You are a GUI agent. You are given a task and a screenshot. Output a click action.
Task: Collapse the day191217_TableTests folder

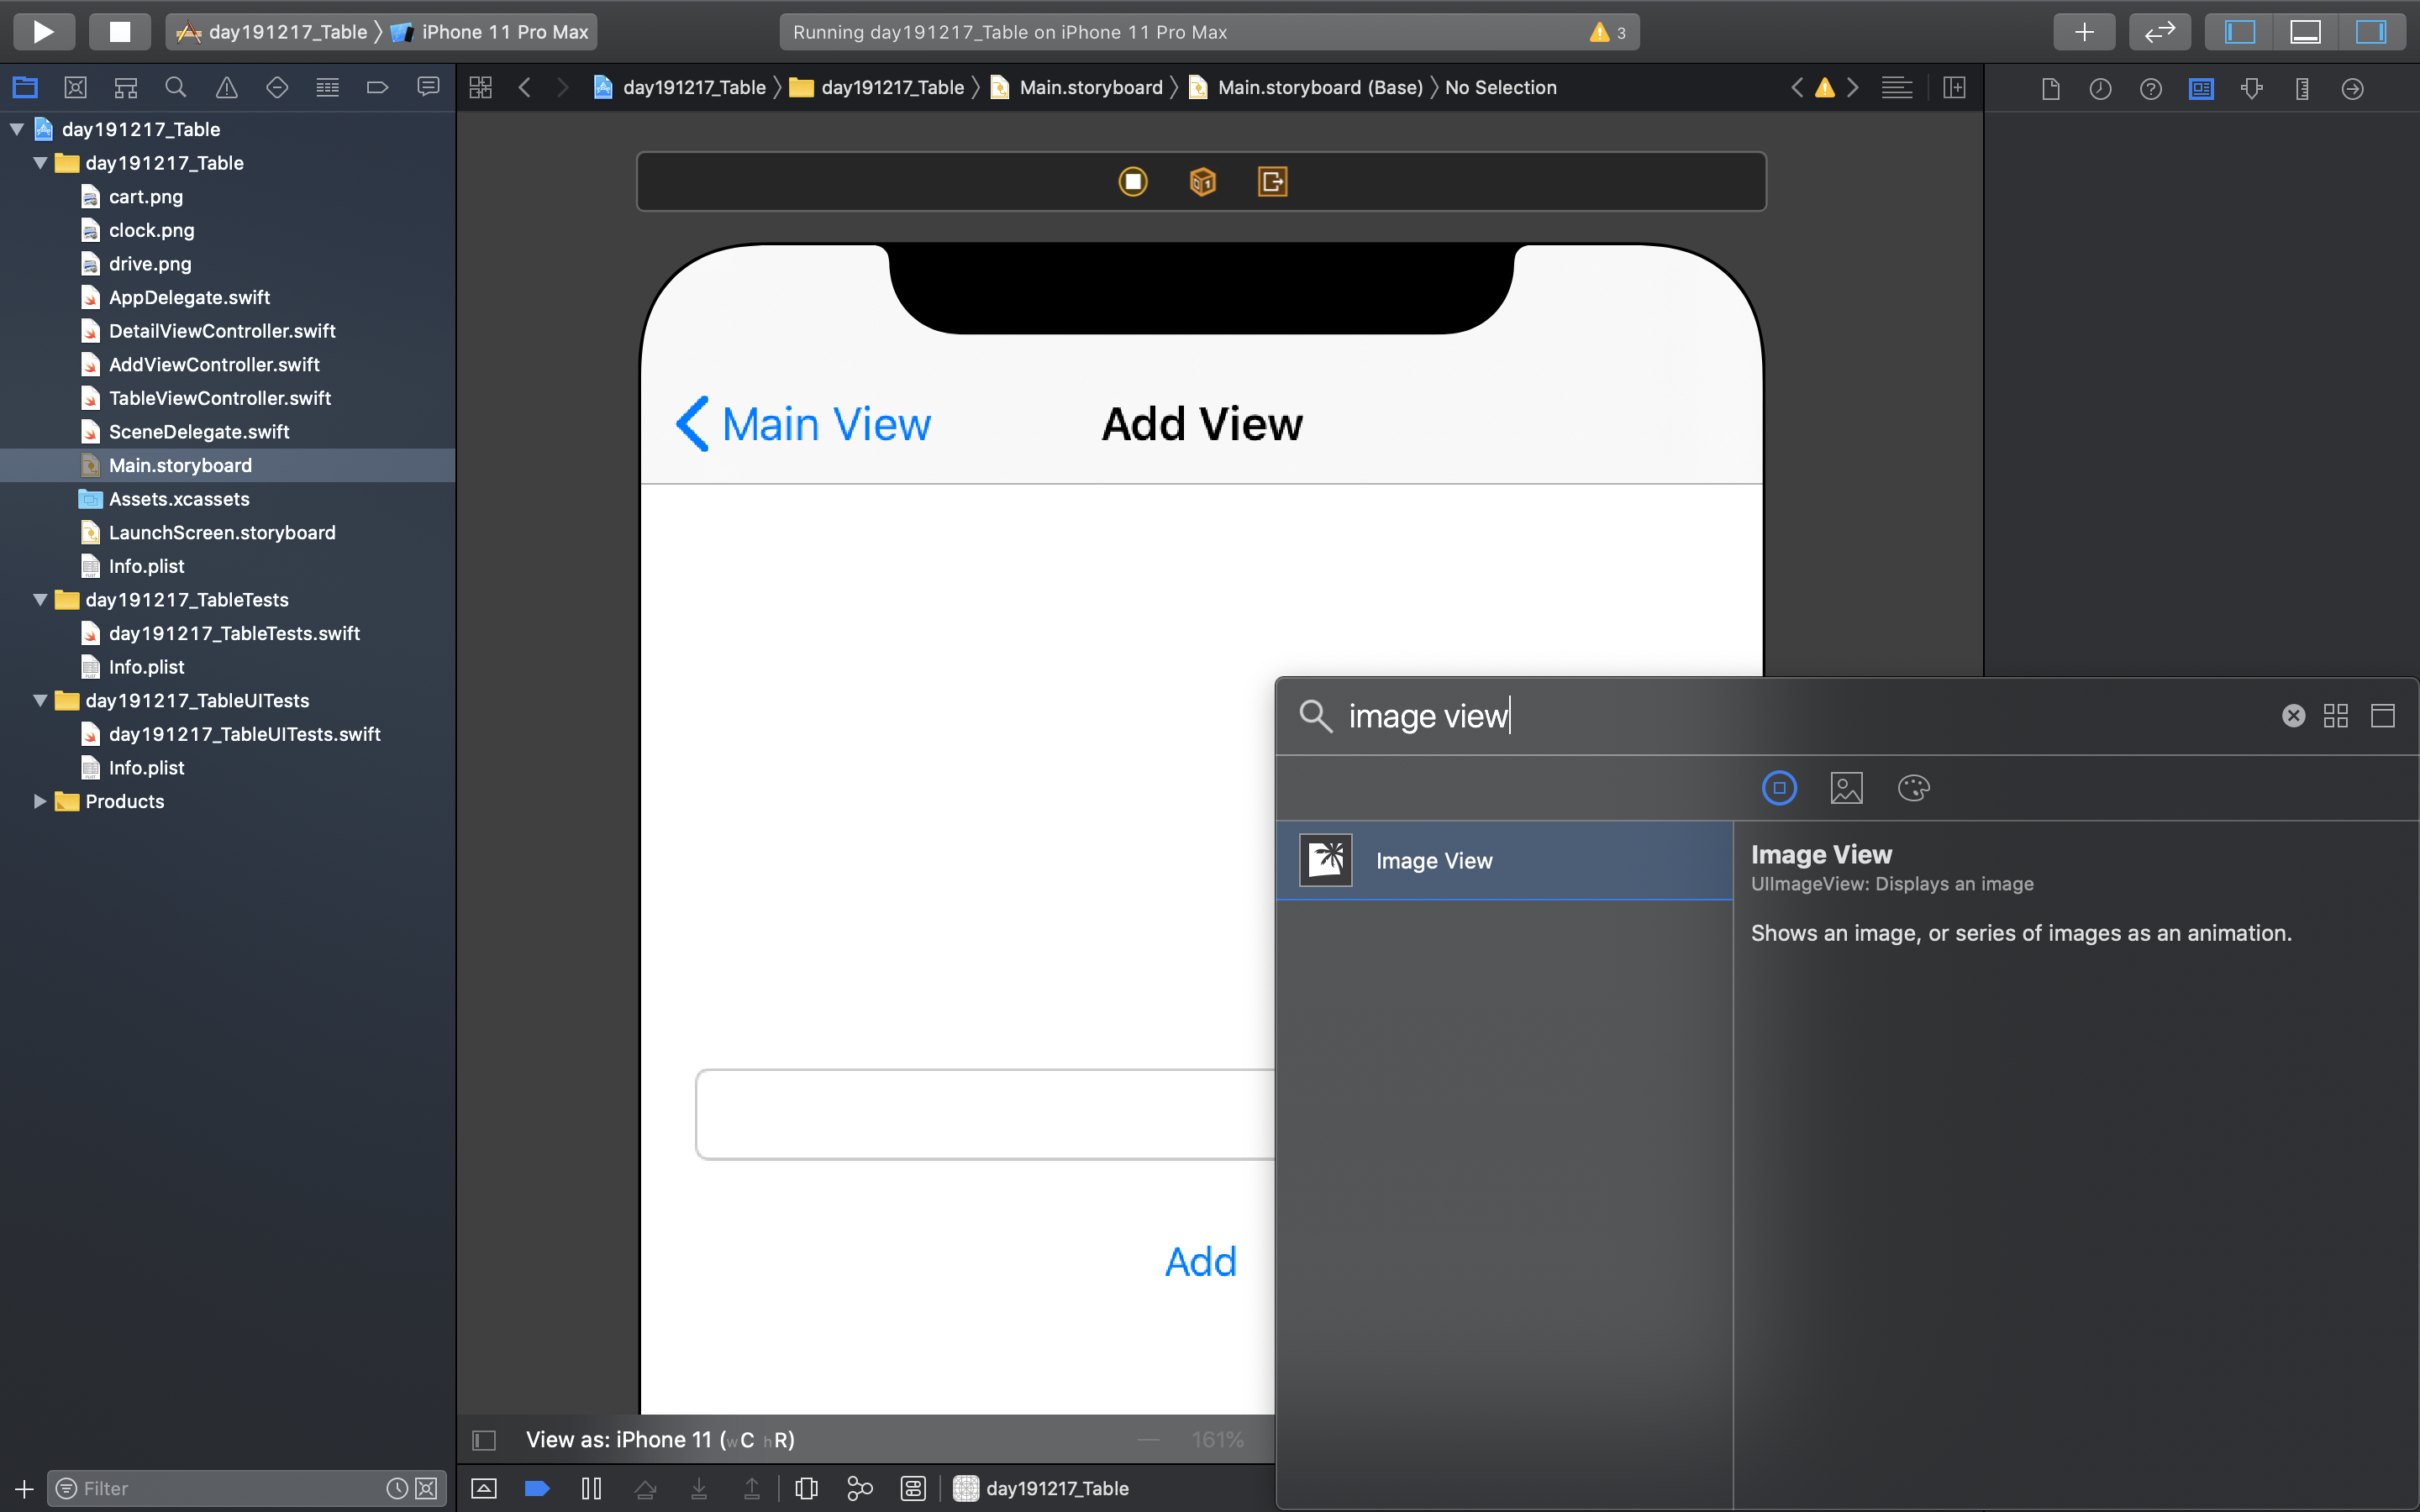40,600
